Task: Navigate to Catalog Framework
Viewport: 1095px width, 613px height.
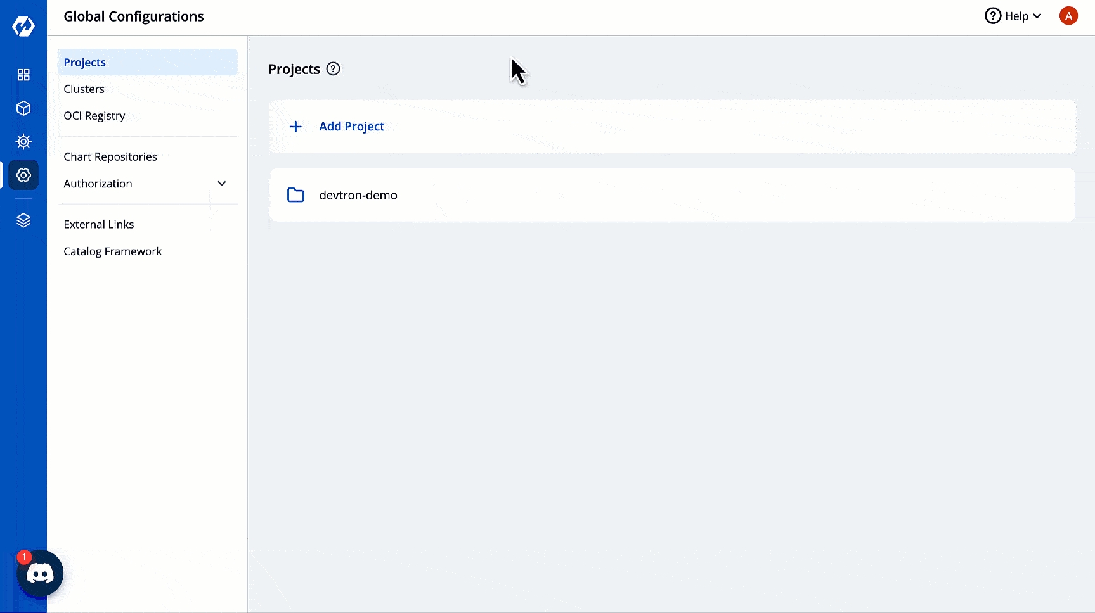Action: tap(113, 251)
